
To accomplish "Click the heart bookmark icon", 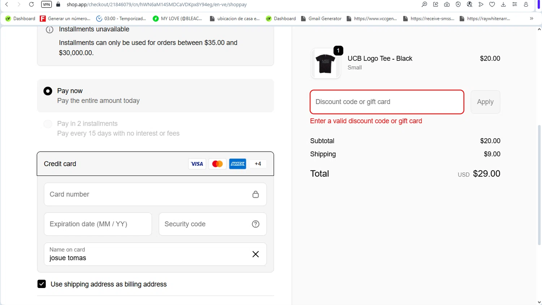I will [x=492, y=5].
